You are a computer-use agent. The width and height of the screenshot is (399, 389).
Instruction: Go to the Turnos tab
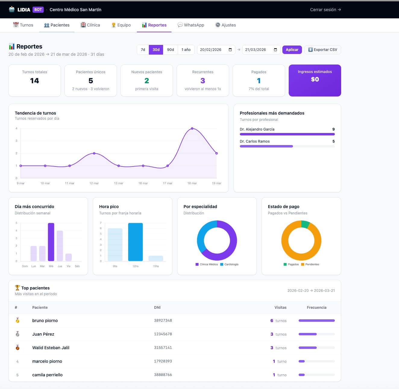(23, 25)
